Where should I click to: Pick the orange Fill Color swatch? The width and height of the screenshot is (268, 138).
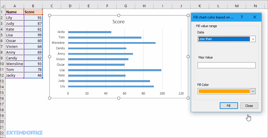(x=224, y=91)
